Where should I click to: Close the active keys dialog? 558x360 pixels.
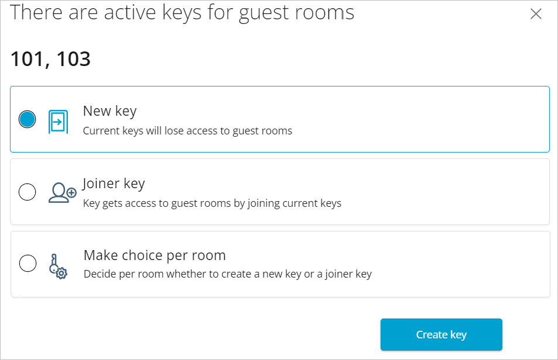pos(536,14)
